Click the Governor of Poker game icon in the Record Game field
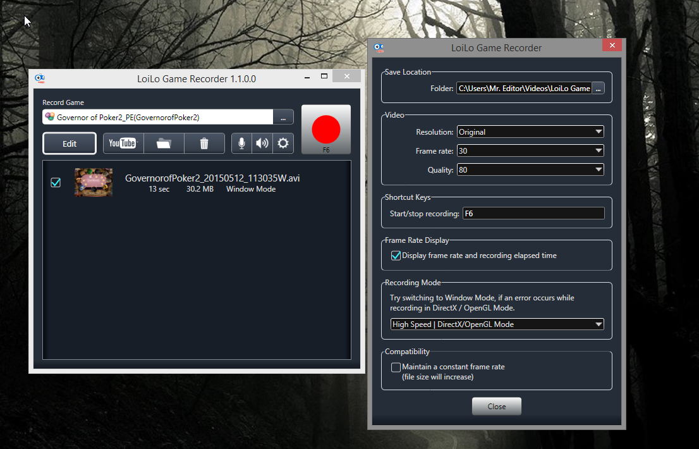The image size is (699, 449). (x=50, y=117)
